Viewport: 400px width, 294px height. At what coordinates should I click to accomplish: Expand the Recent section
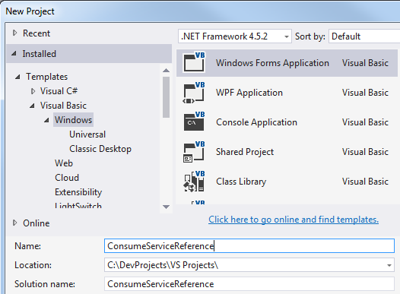click(x=14, y=33)
